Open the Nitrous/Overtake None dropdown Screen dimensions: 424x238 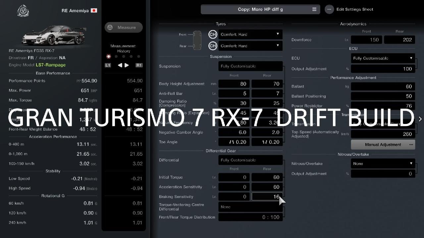pos(383,164)
